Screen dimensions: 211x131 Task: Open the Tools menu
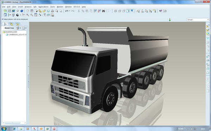(x=52, y=7)
